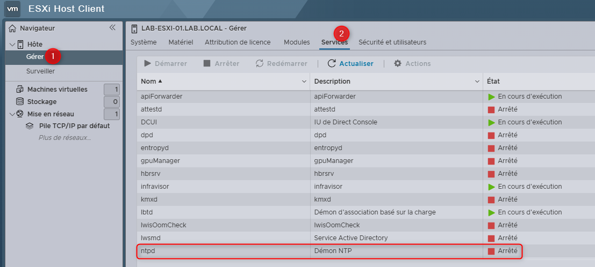595x267 pixels.
Task: Click the sort arrow beside Nom
Action: 160,81
